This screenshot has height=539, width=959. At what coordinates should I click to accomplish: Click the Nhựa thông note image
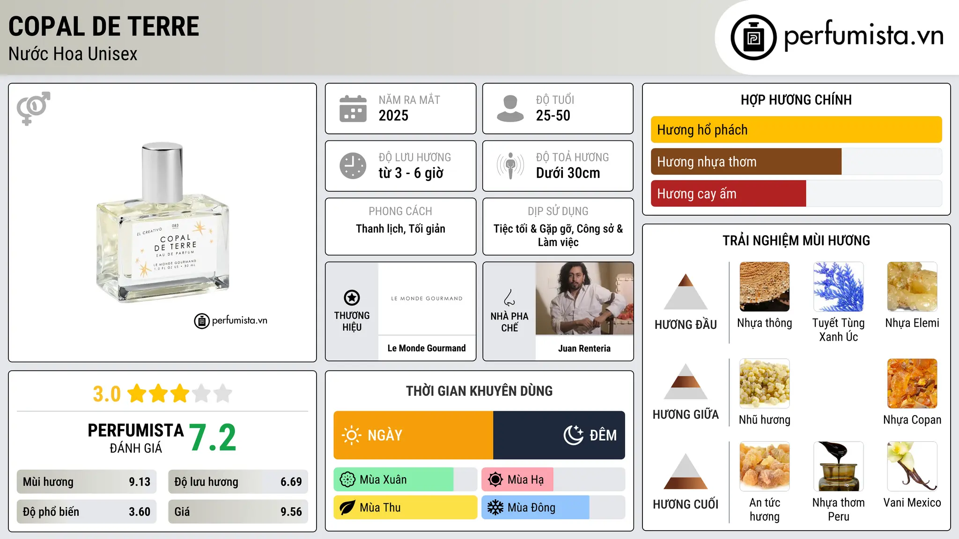(765, 287)
